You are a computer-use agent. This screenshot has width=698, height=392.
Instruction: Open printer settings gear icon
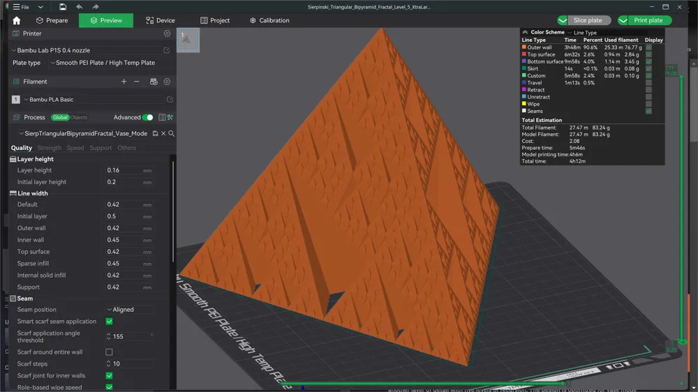click(x=167, y=33)
